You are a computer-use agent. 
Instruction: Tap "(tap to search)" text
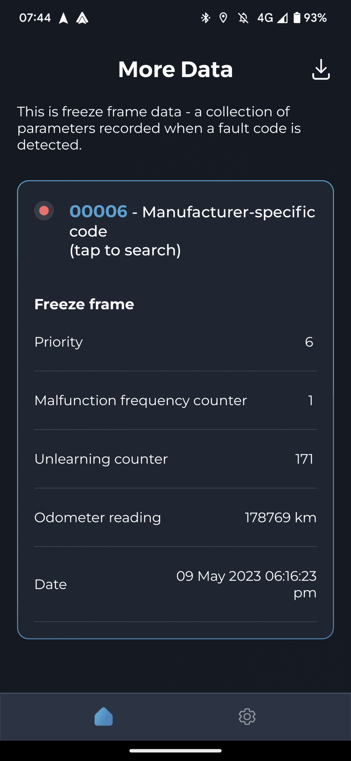tap(125, 250)
